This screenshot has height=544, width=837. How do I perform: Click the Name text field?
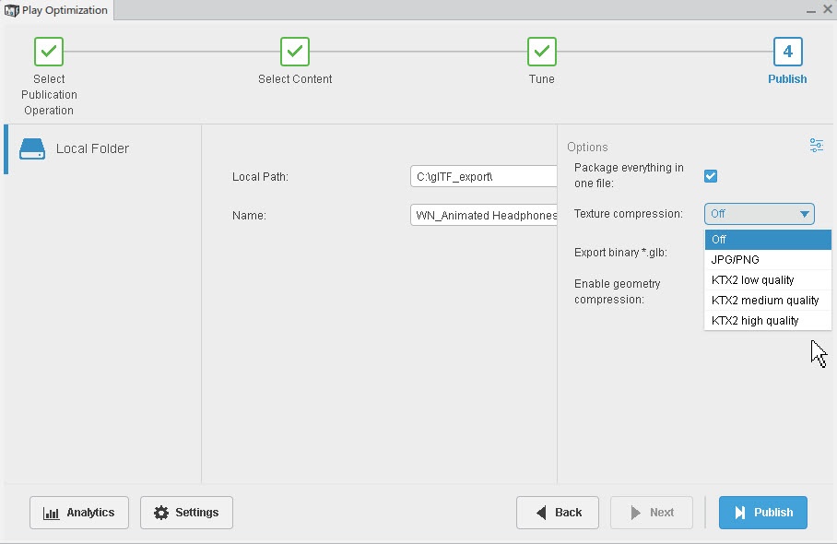coord(483,216)
